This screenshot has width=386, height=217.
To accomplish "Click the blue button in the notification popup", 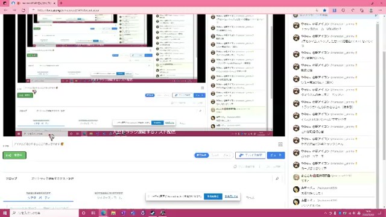I will [x=213, y=197].
